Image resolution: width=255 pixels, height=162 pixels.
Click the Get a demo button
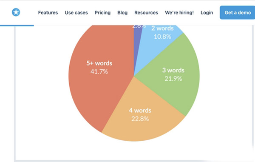pyautogui.click(x=238, y=12)
